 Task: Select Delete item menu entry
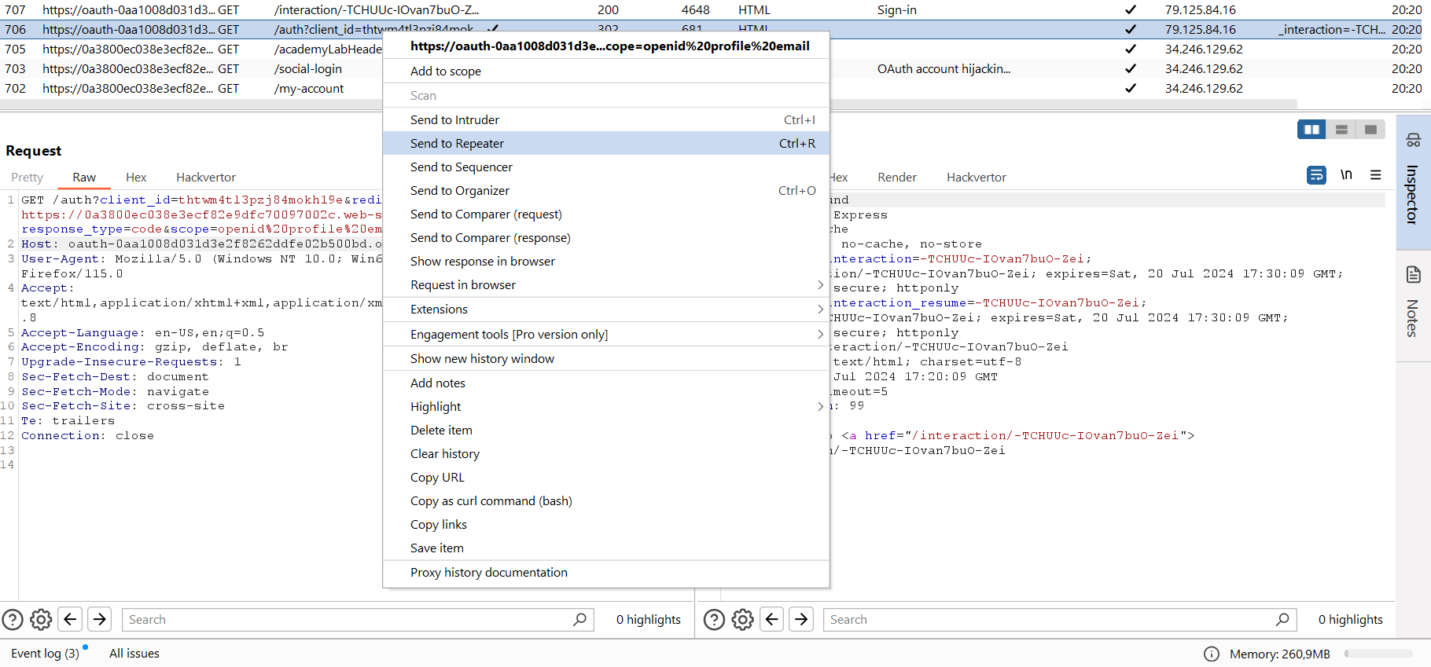coord(605,431)
